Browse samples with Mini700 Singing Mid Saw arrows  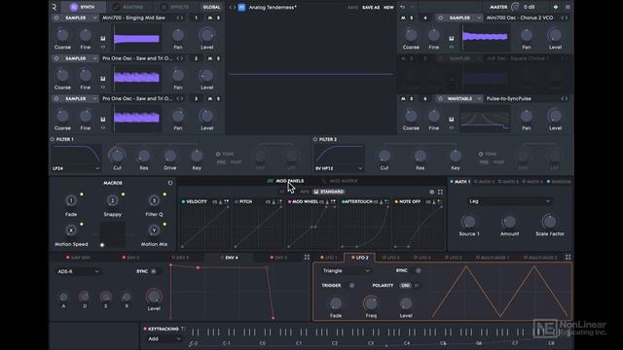[x=179, y=17]
